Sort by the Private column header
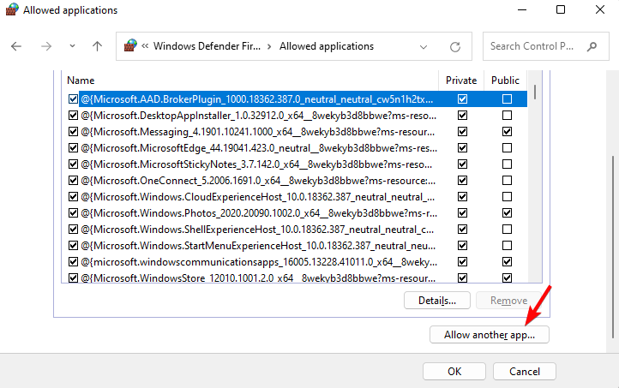 point(461,81)
